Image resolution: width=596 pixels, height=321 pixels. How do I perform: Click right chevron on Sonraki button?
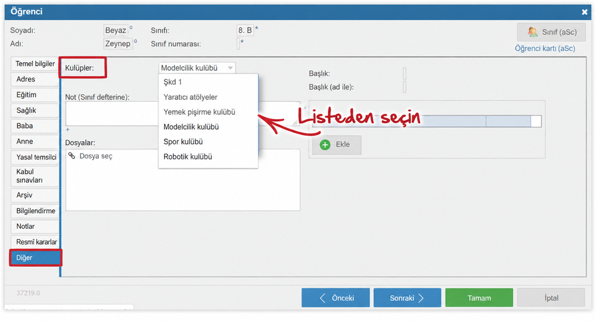tap(421, 298)
